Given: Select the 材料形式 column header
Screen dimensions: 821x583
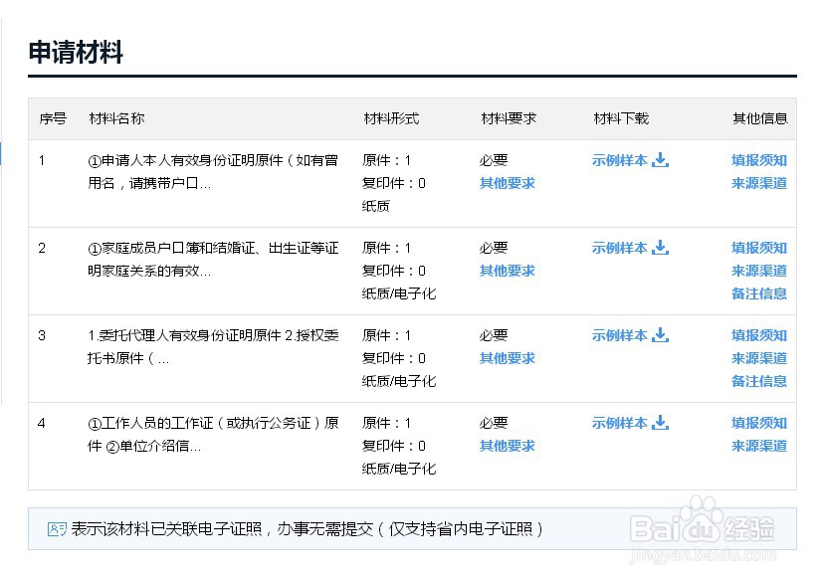Looking at the screenshot, I should (x=391, y=118).
